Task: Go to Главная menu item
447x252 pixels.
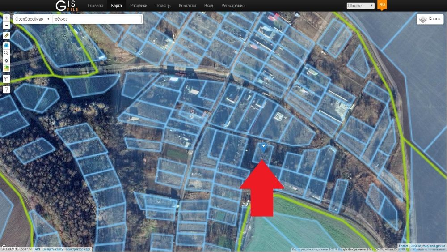Action: tap(95, 6)
